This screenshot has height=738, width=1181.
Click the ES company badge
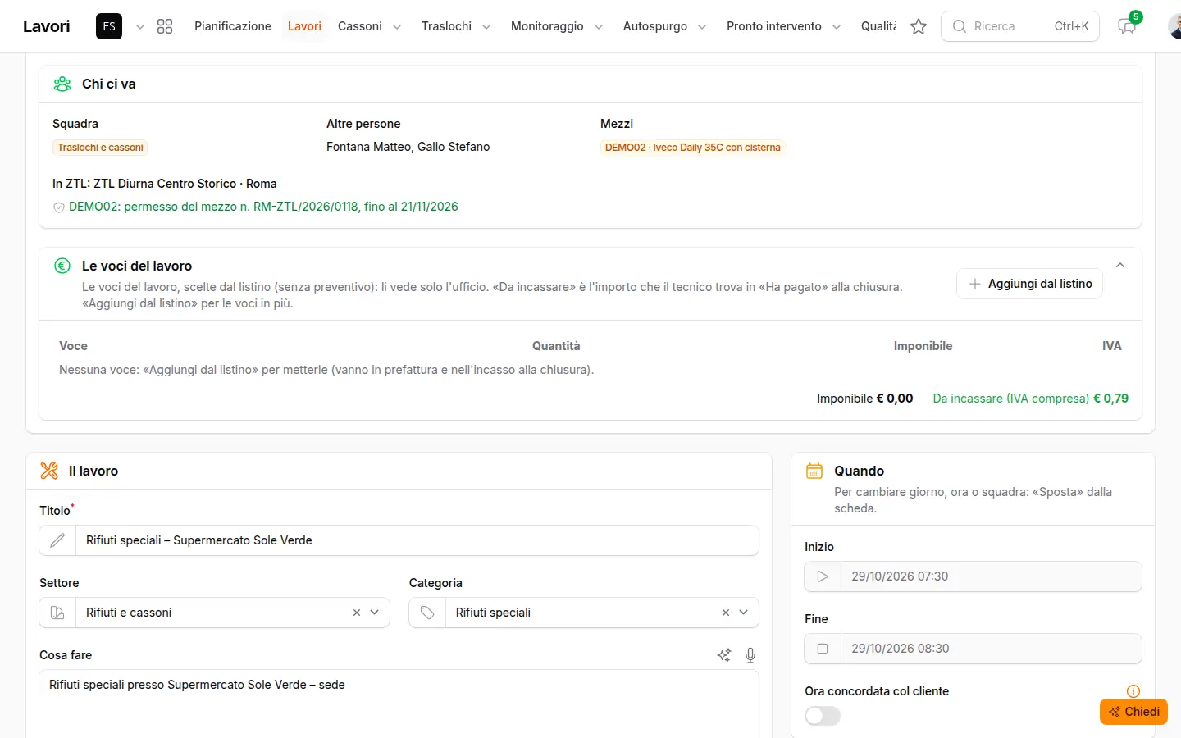[x=109, y=26]
